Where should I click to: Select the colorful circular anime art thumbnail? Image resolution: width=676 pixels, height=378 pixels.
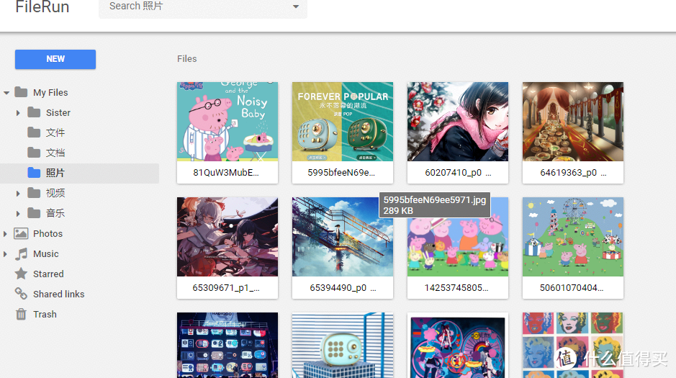[x=457, y=346]
